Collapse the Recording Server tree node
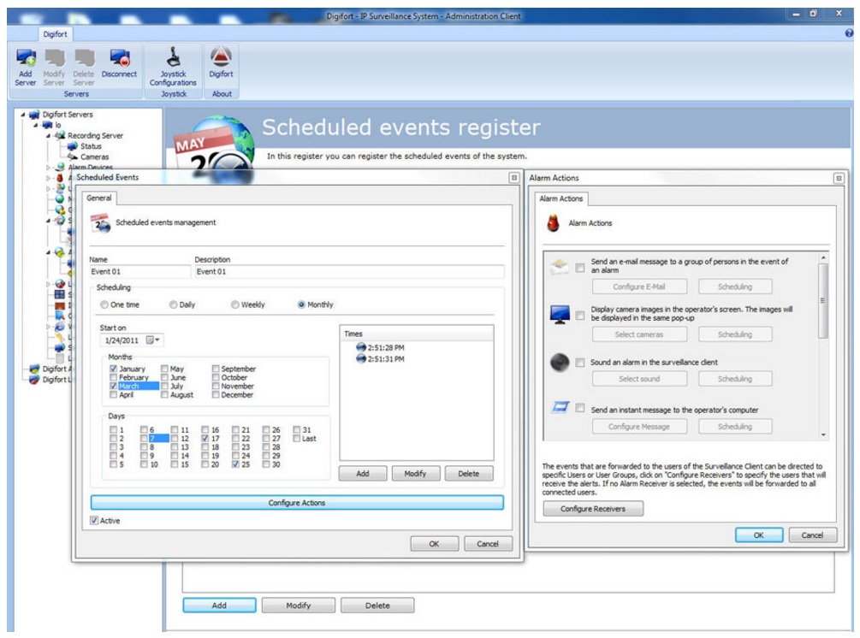Image resolution: width=860 pixels, height=638 pixels. 50,135
